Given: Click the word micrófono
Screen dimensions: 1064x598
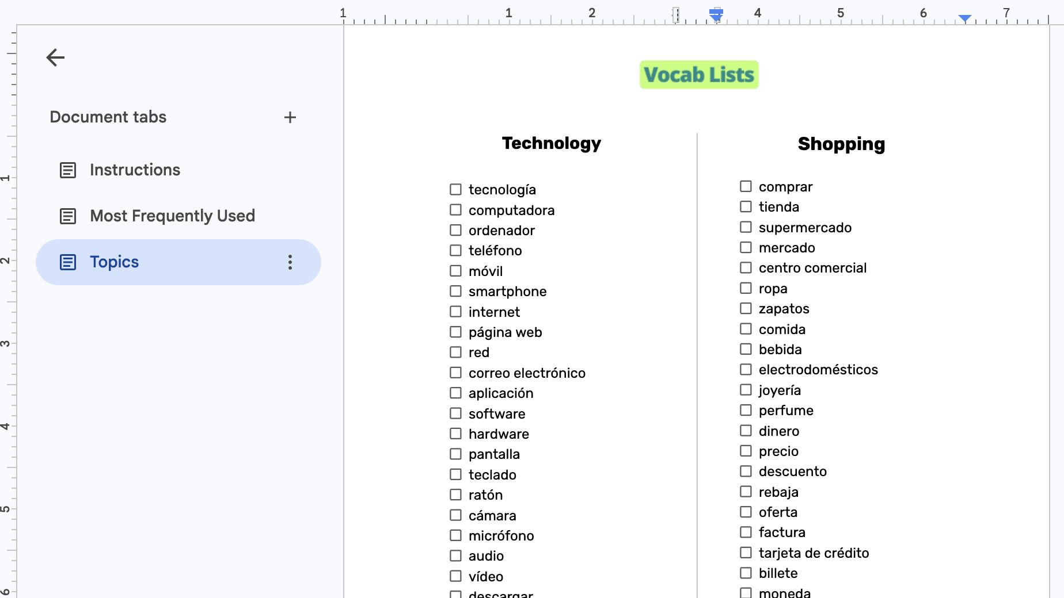Looking at the screenshot, I should (501, 536).
